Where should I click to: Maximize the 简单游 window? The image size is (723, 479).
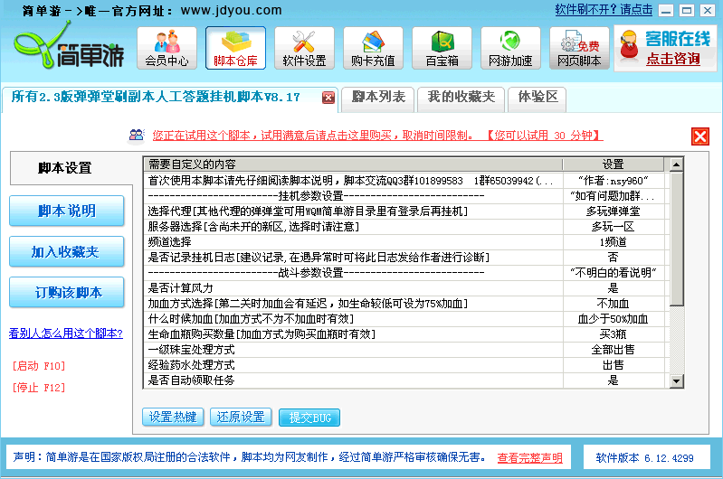pyautogui.click(x=687, y=10)
